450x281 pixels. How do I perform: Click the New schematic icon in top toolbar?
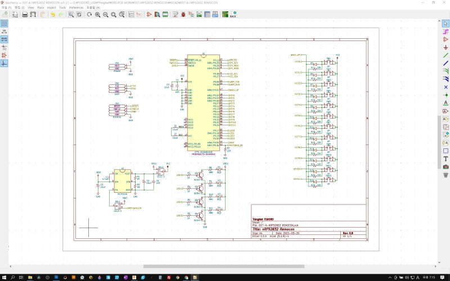coord(6,15)
